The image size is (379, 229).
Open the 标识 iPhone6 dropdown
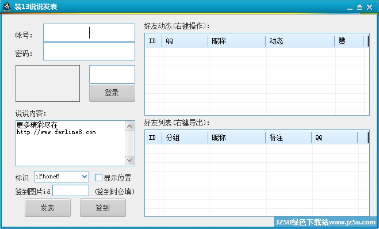point(62,177)
